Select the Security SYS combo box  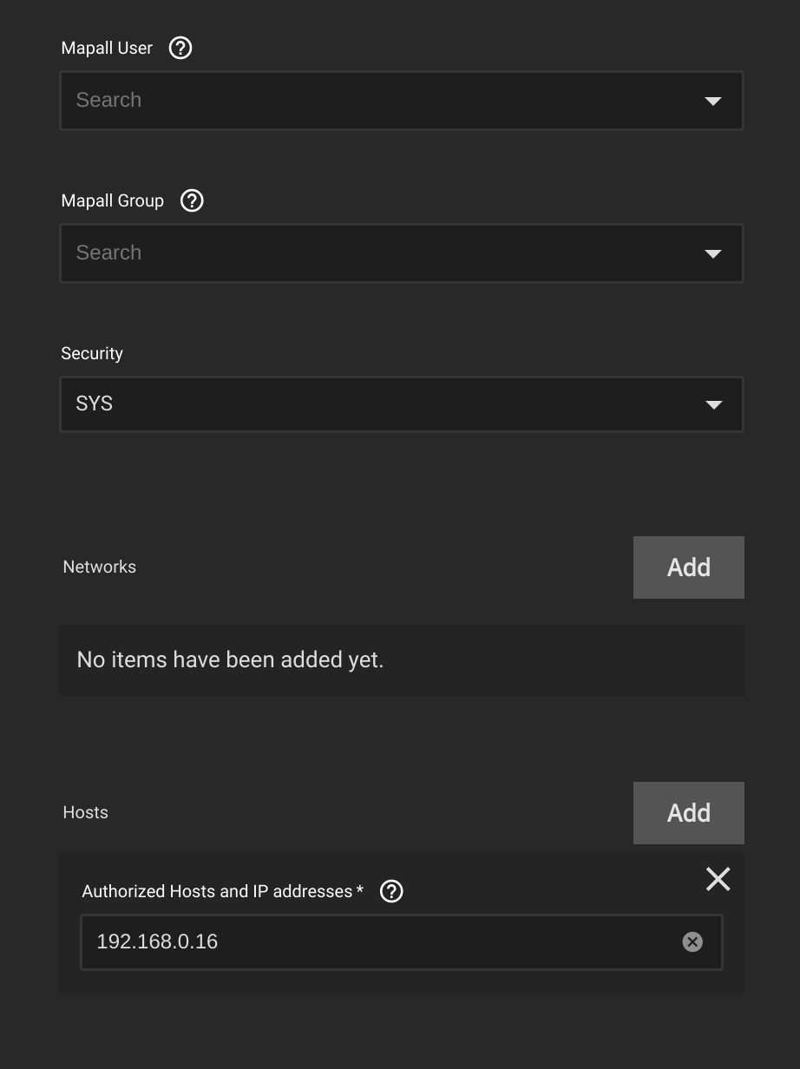point(402,404)
